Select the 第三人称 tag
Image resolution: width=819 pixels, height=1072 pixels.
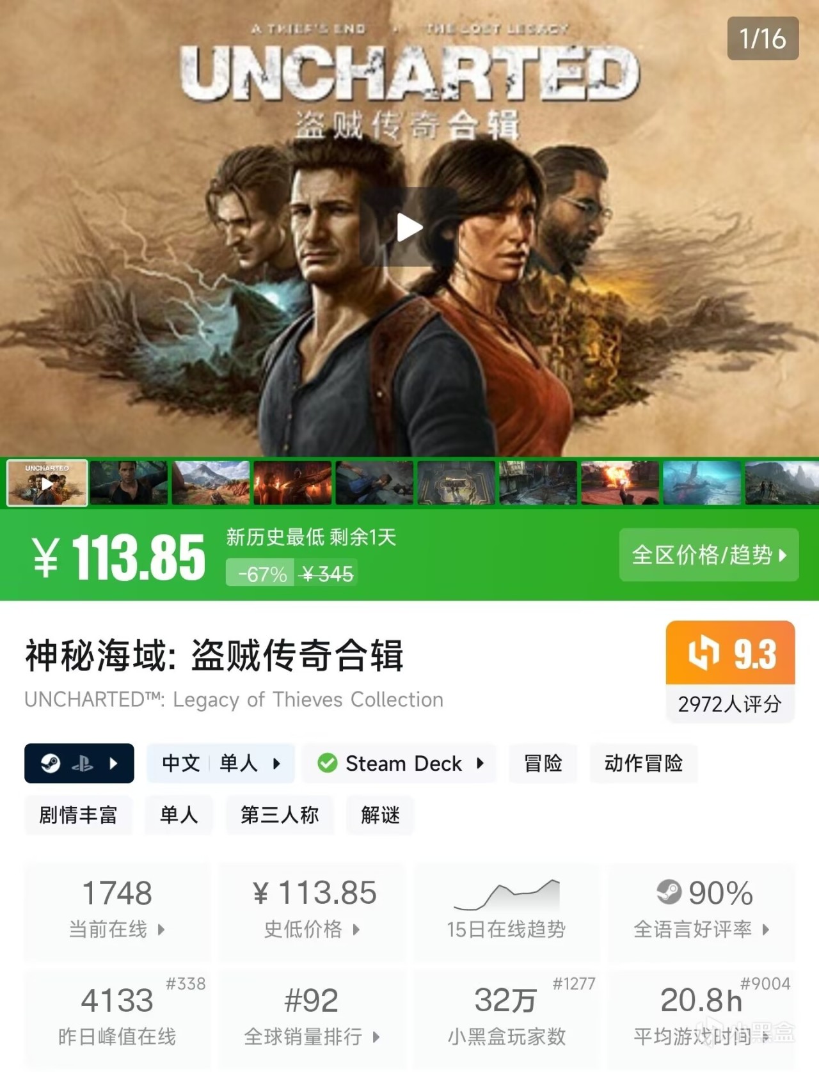(280, 815)
